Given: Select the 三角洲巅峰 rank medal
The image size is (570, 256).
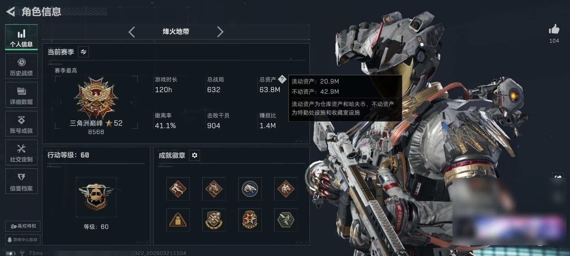Looking at the screenshot, I should pos(96,98).
